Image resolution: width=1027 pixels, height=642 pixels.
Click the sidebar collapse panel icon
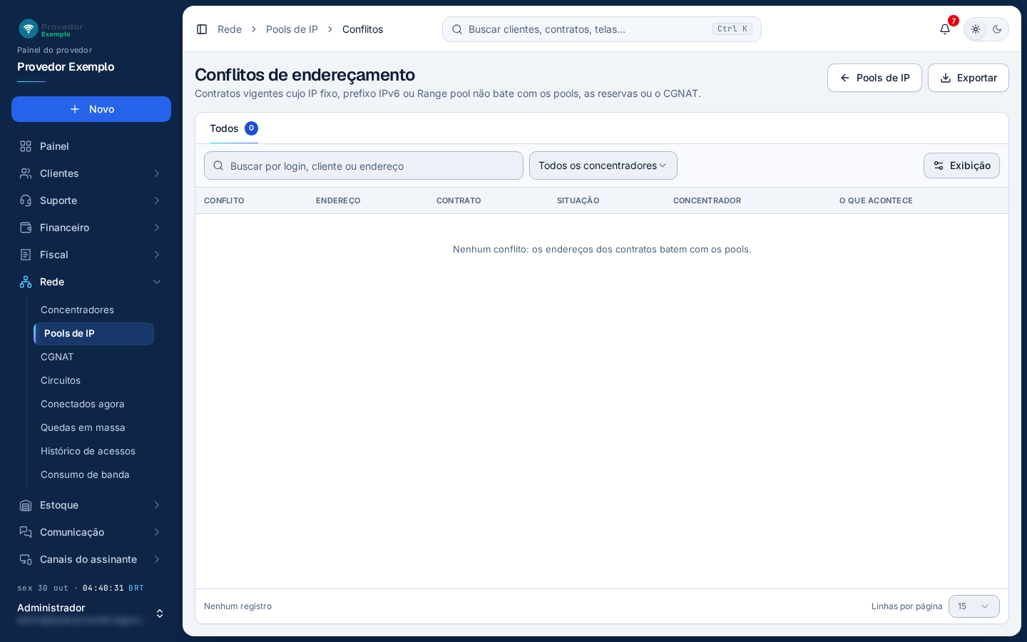tap(202, 29)
